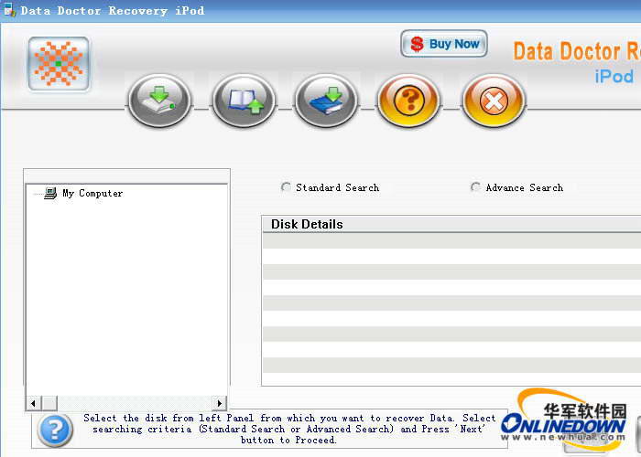Open help with the orange question mark
Image resolution: width=641 pixels, height=457 pixels.
(x=408, y=101)
